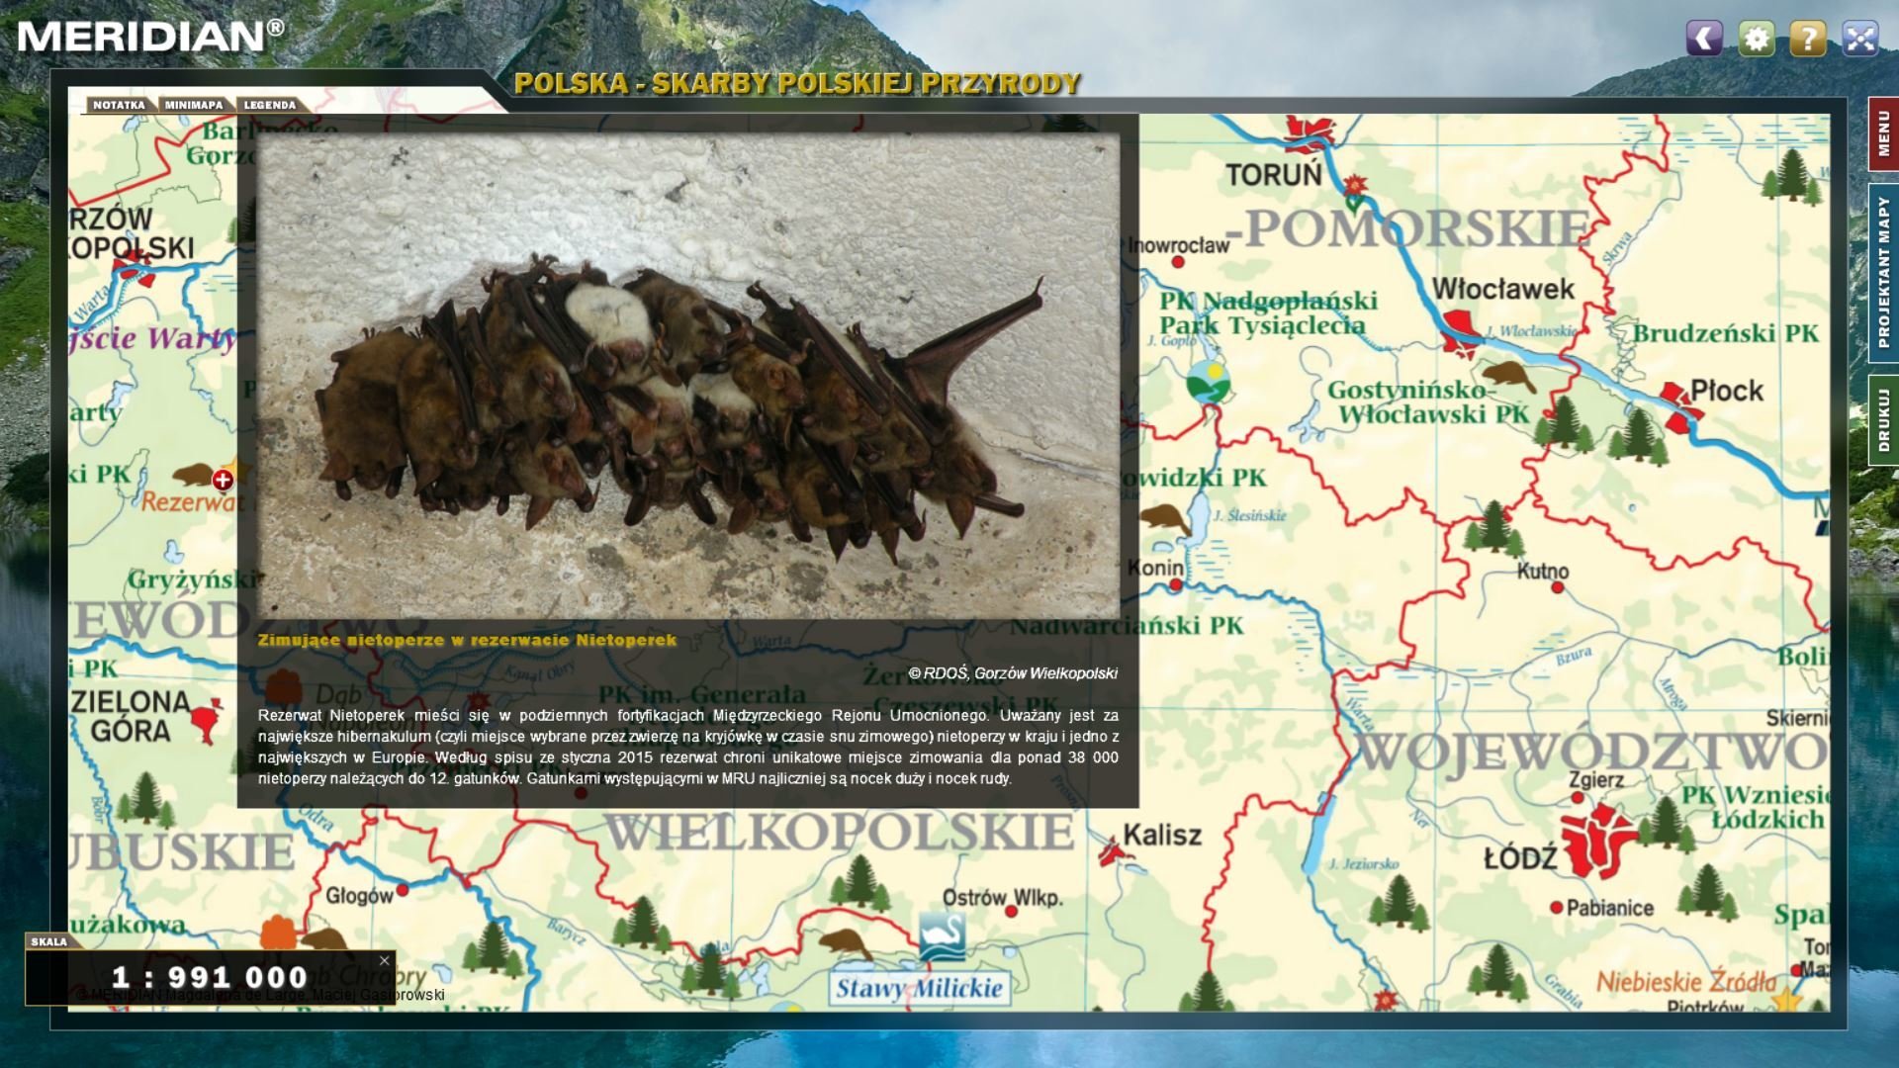The image size is (1899, 1068).
Task: Click the 'Ostrów Wlkp.' city label
Action: (1003, 898)
